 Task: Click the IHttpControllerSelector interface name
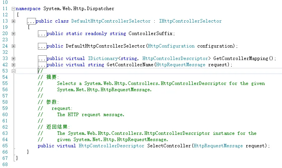tap(196, 21)
